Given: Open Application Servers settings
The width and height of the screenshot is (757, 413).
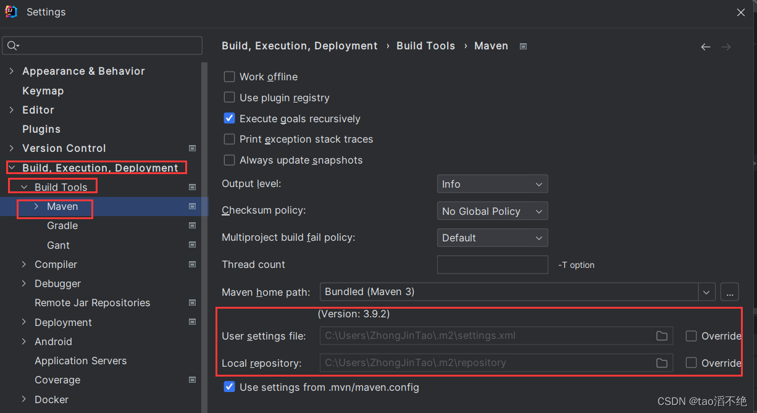Looking at the screenshot, I should pyautogui.click(x=81, y=361).
